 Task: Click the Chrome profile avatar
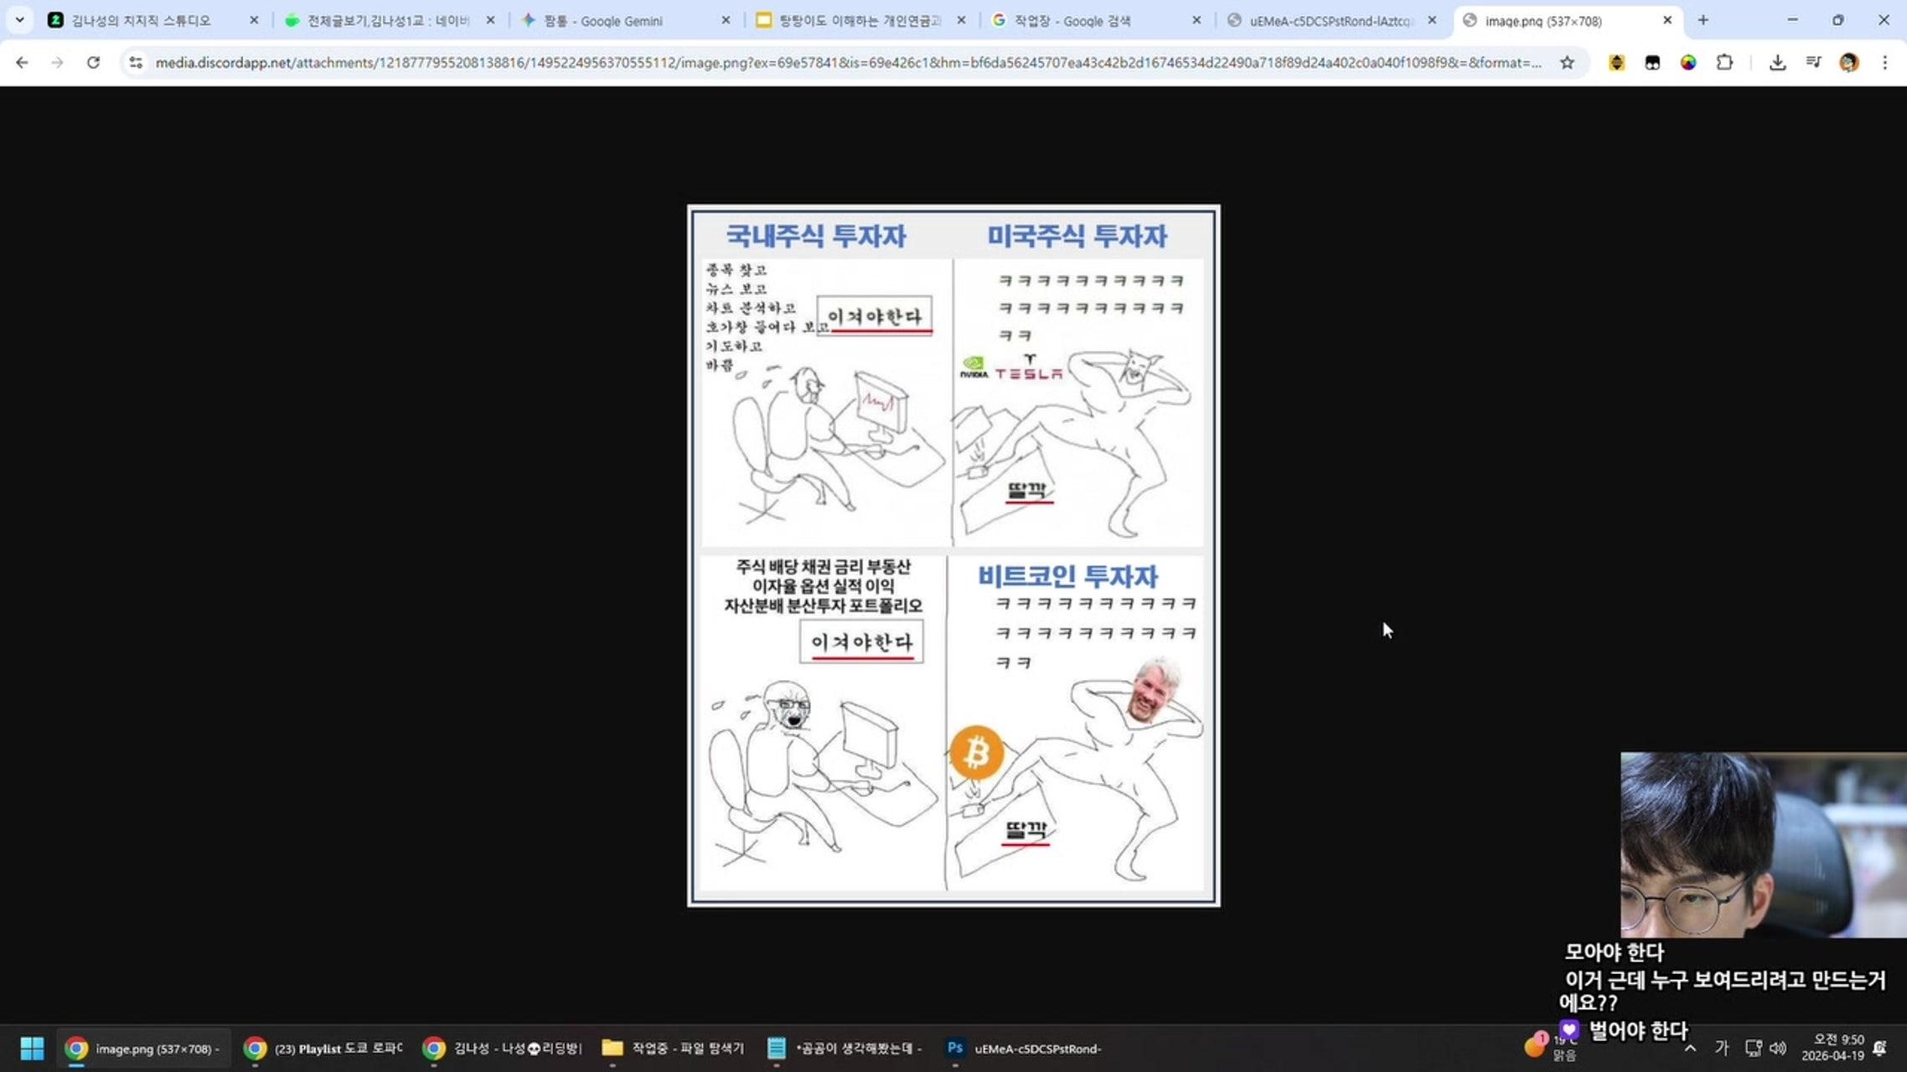[1848, 63]
